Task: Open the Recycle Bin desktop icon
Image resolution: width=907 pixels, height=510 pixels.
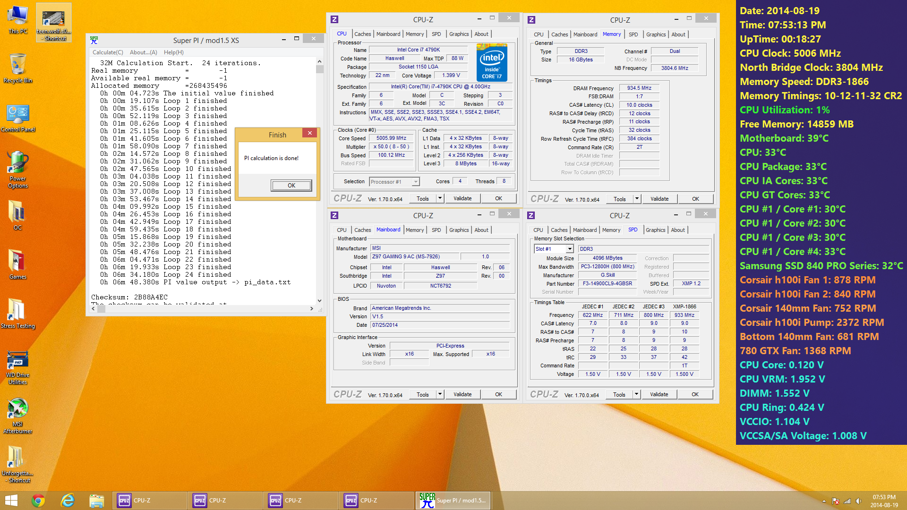Action: click(x=17, y=68)
